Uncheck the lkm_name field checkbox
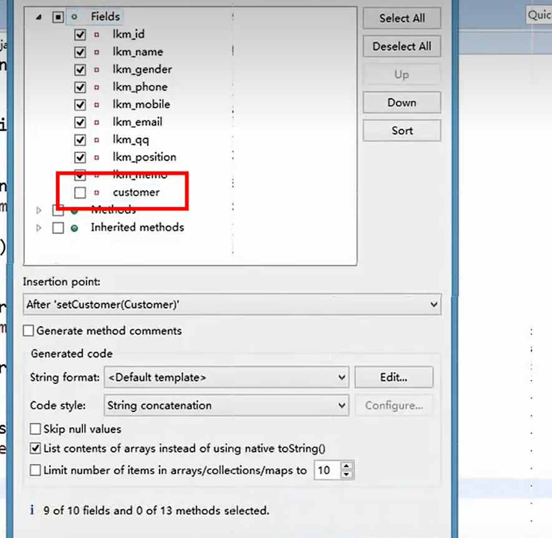Image resolution: width=552 pixels, height=538 pixels. point(80,52)
